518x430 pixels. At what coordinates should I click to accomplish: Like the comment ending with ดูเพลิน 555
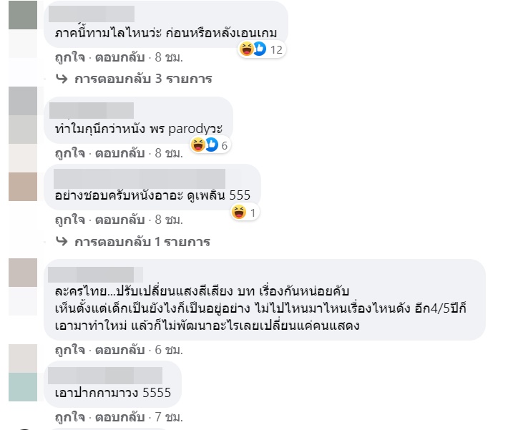click(x=70, y=220)
